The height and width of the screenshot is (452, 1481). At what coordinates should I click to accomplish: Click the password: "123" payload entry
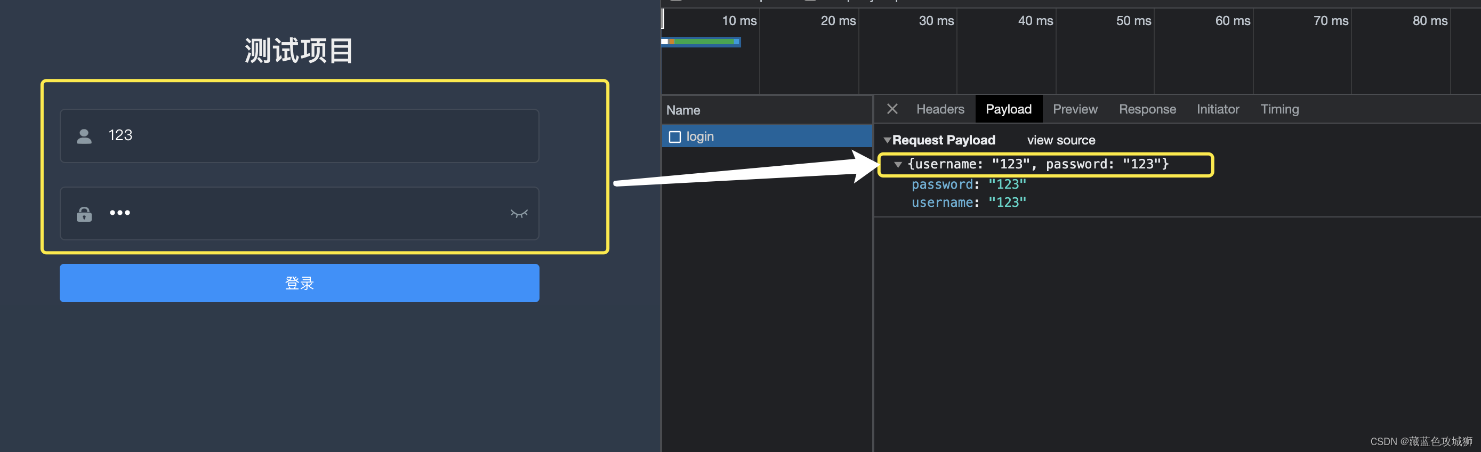tap(969, 184)
